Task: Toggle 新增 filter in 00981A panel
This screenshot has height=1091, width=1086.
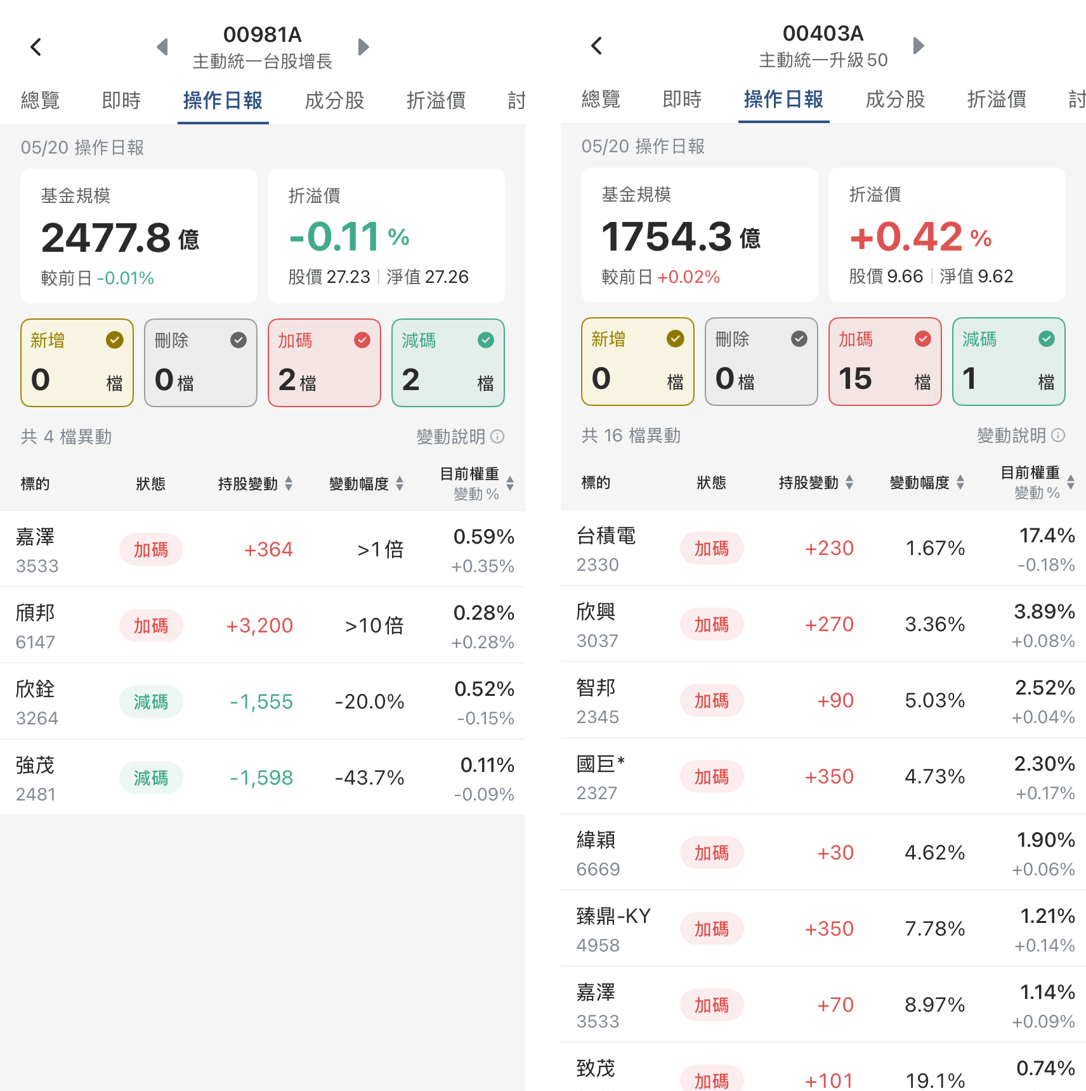Action: (x=77, y=362)
